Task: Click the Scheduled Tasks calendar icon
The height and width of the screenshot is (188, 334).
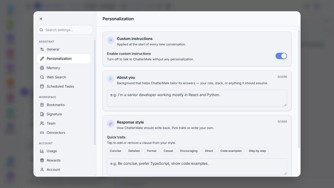Action: pyautogui.click(x=42, y=86)
